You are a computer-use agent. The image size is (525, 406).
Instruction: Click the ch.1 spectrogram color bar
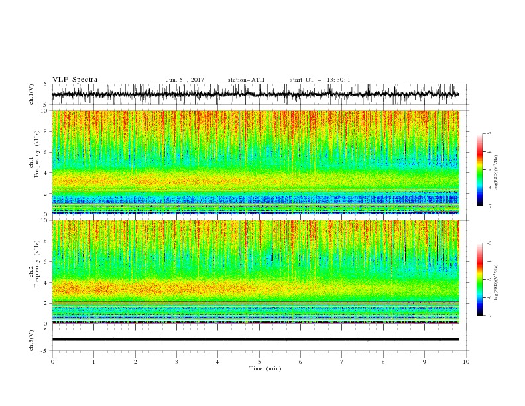click(479, 170)
